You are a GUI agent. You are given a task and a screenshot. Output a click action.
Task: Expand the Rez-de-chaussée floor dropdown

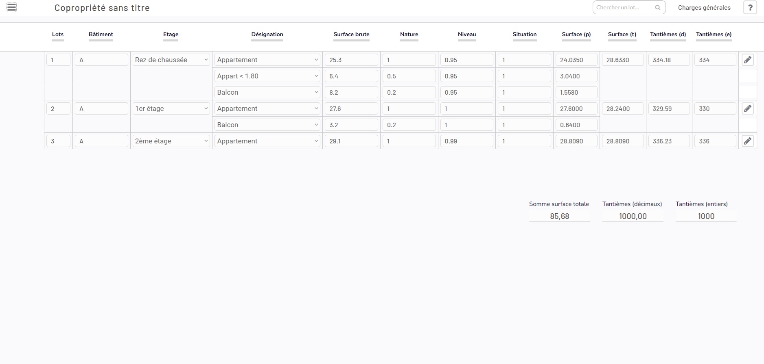(x=171, y=60)
